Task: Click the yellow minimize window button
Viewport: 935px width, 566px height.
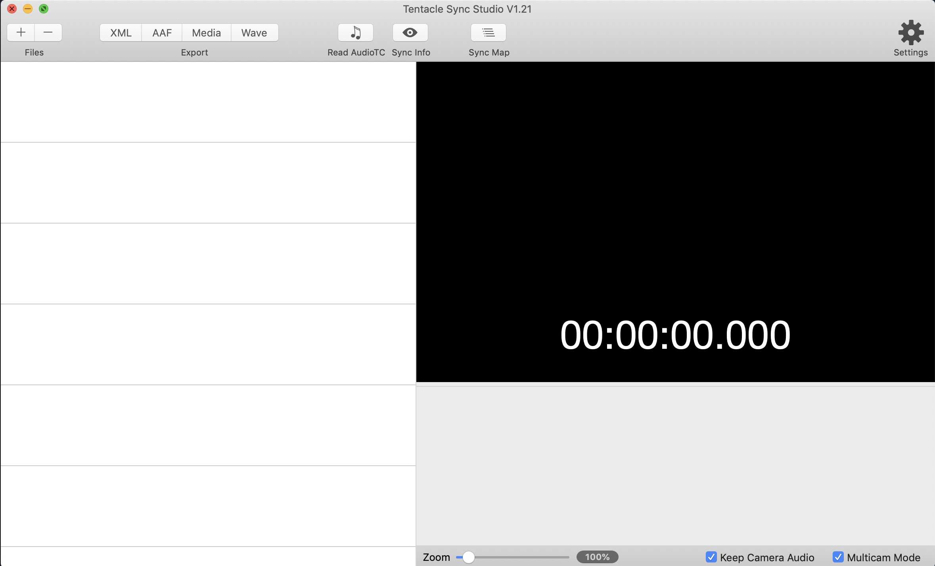Action: tap(28, 9)
